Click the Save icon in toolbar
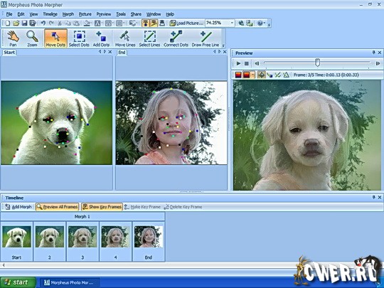The image size is (384, 288). (x=24, y=23)
